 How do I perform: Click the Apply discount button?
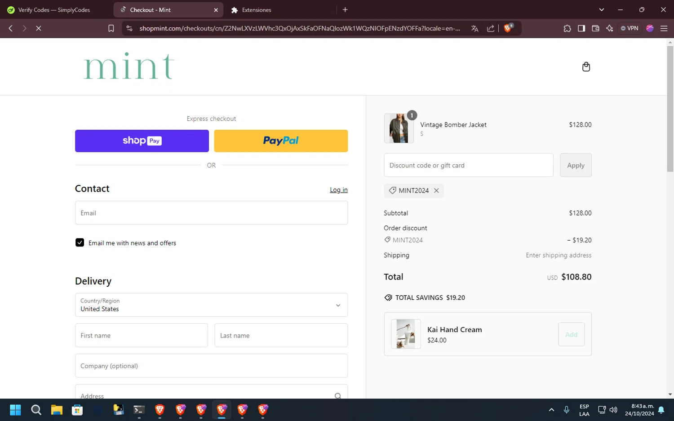576,165
